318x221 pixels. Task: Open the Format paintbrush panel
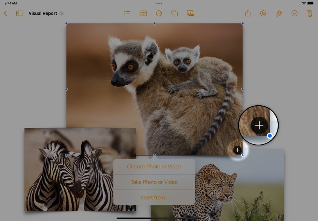coord(279,13)
